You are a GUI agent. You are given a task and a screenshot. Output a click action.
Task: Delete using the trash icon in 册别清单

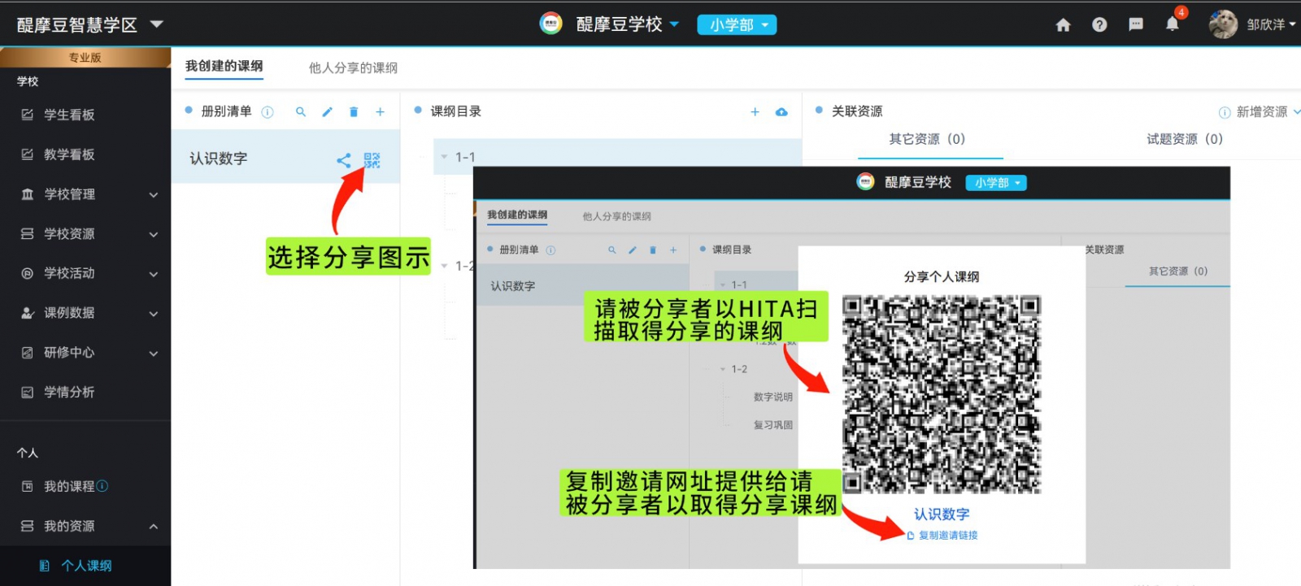pos(354,112)
